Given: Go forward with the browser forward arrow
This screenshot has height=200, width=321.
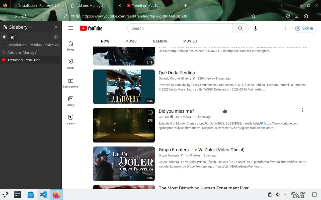Looking at the screenshot, I should pyautogui.click(x=15, y=16).
